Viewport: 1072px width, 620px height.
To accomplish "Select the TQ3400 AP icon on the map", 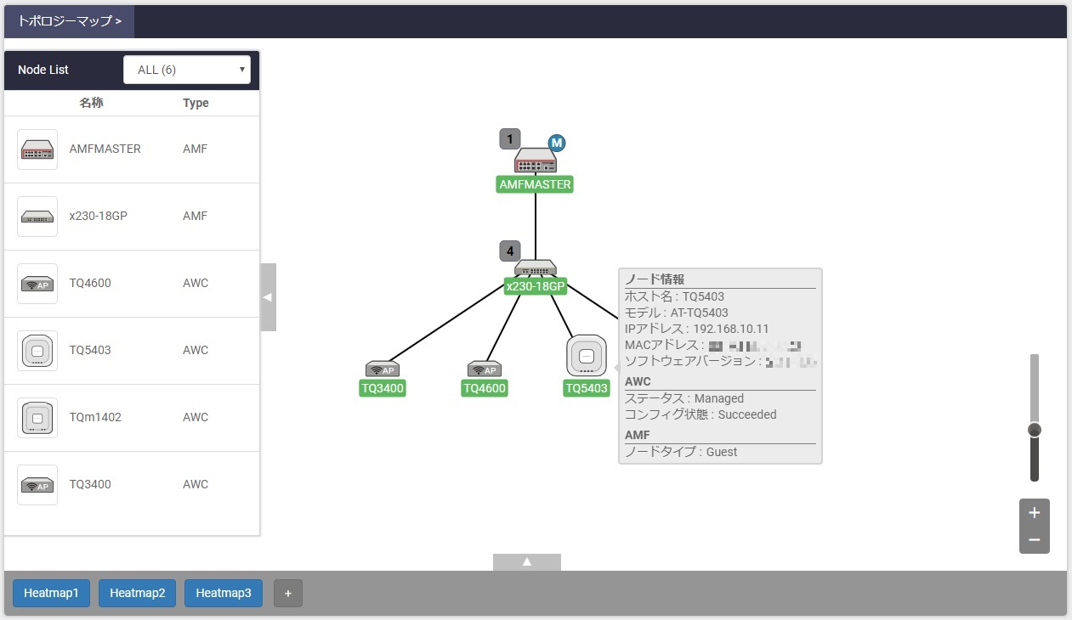I will point(383,369).
